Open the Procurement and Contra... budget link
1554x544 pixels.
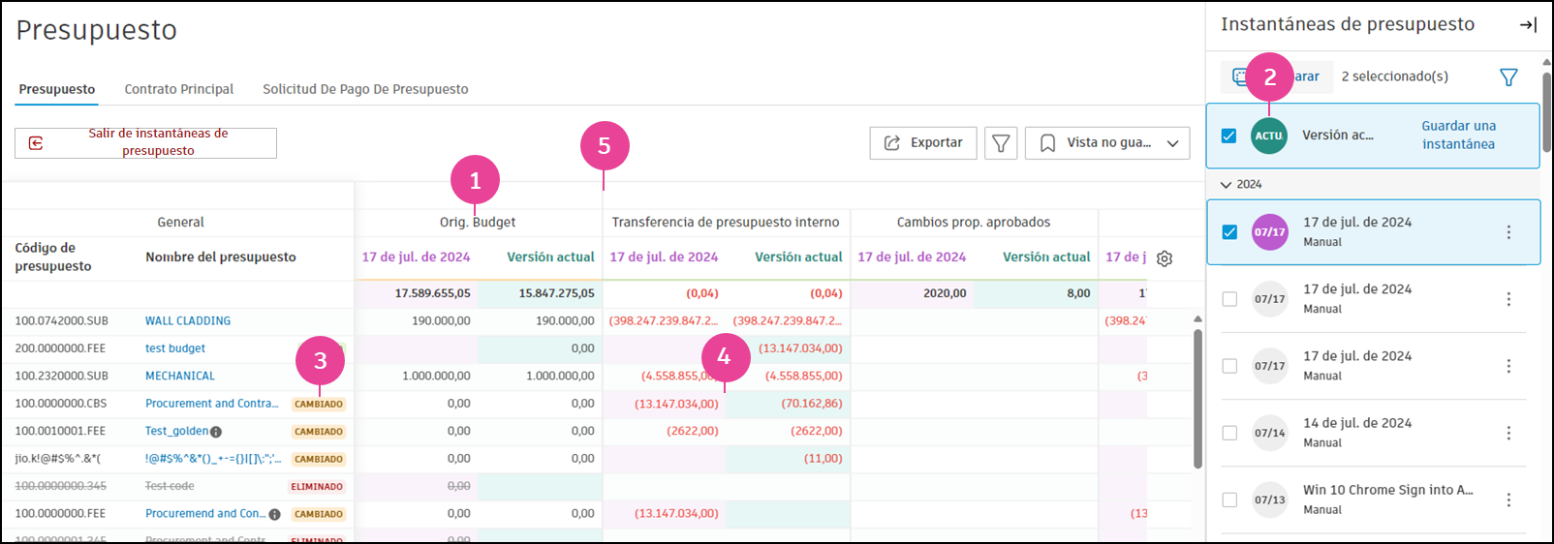211,404
